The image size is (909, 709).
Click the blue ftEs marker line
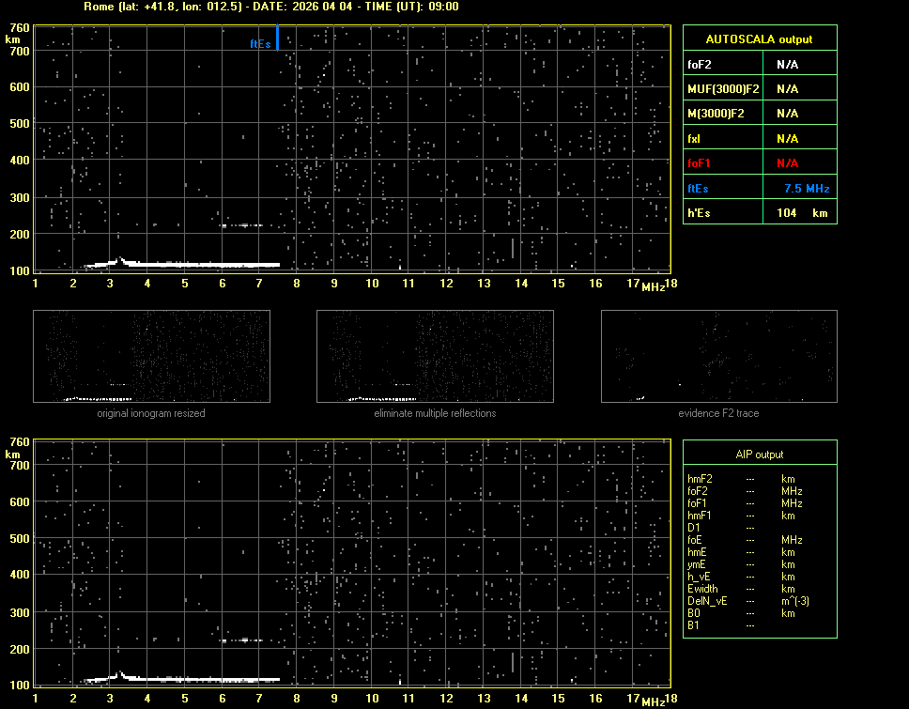277,38
